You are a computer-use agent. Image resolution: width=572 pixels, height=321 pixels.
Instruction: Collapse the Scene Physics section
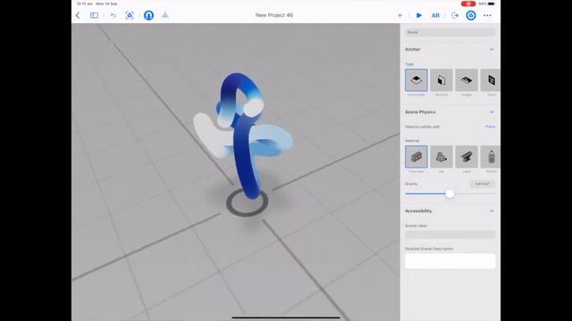tap(492, 112)
